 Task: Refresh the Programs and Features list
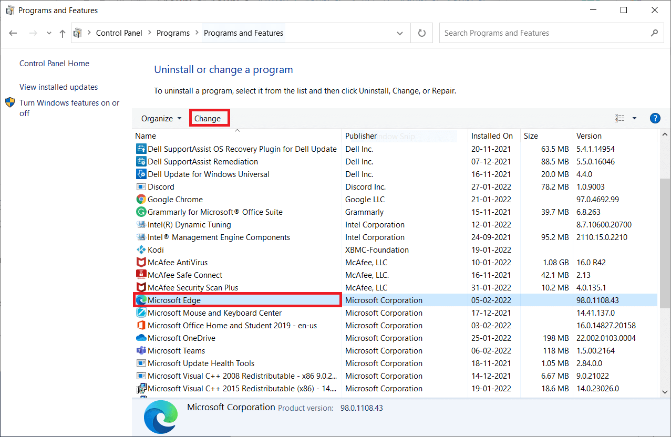[x=421, y=33]
